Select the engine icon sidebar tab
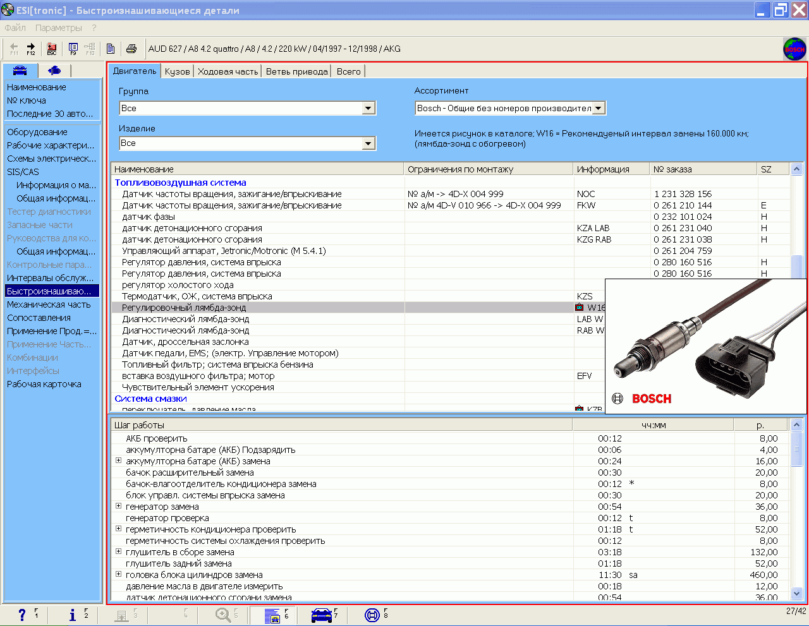The width and height of the screenshot is (809, 626). (54, 70)
